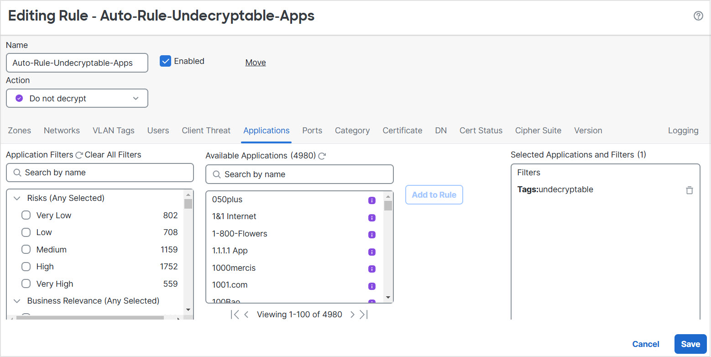Open the Logging tab
Screen dimensions: 711x357
[683, 131]
